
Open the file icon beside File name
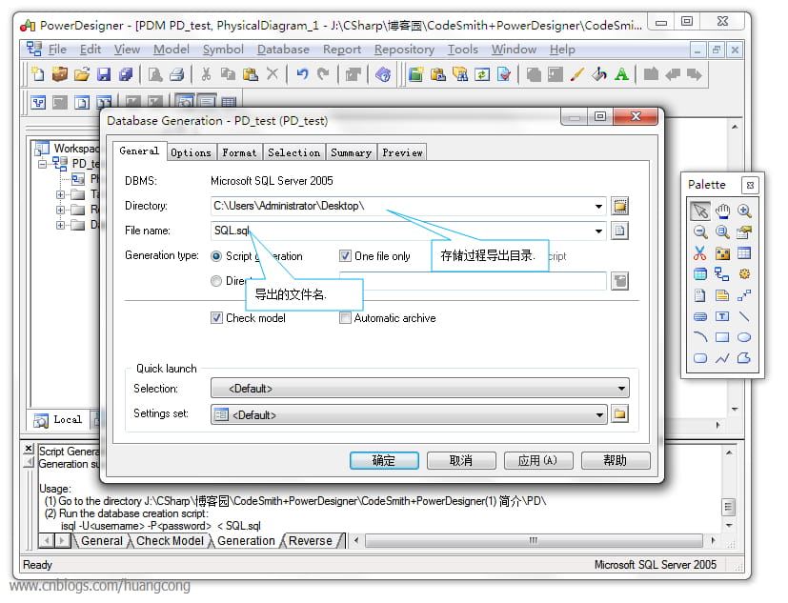[x=619, y=231]
